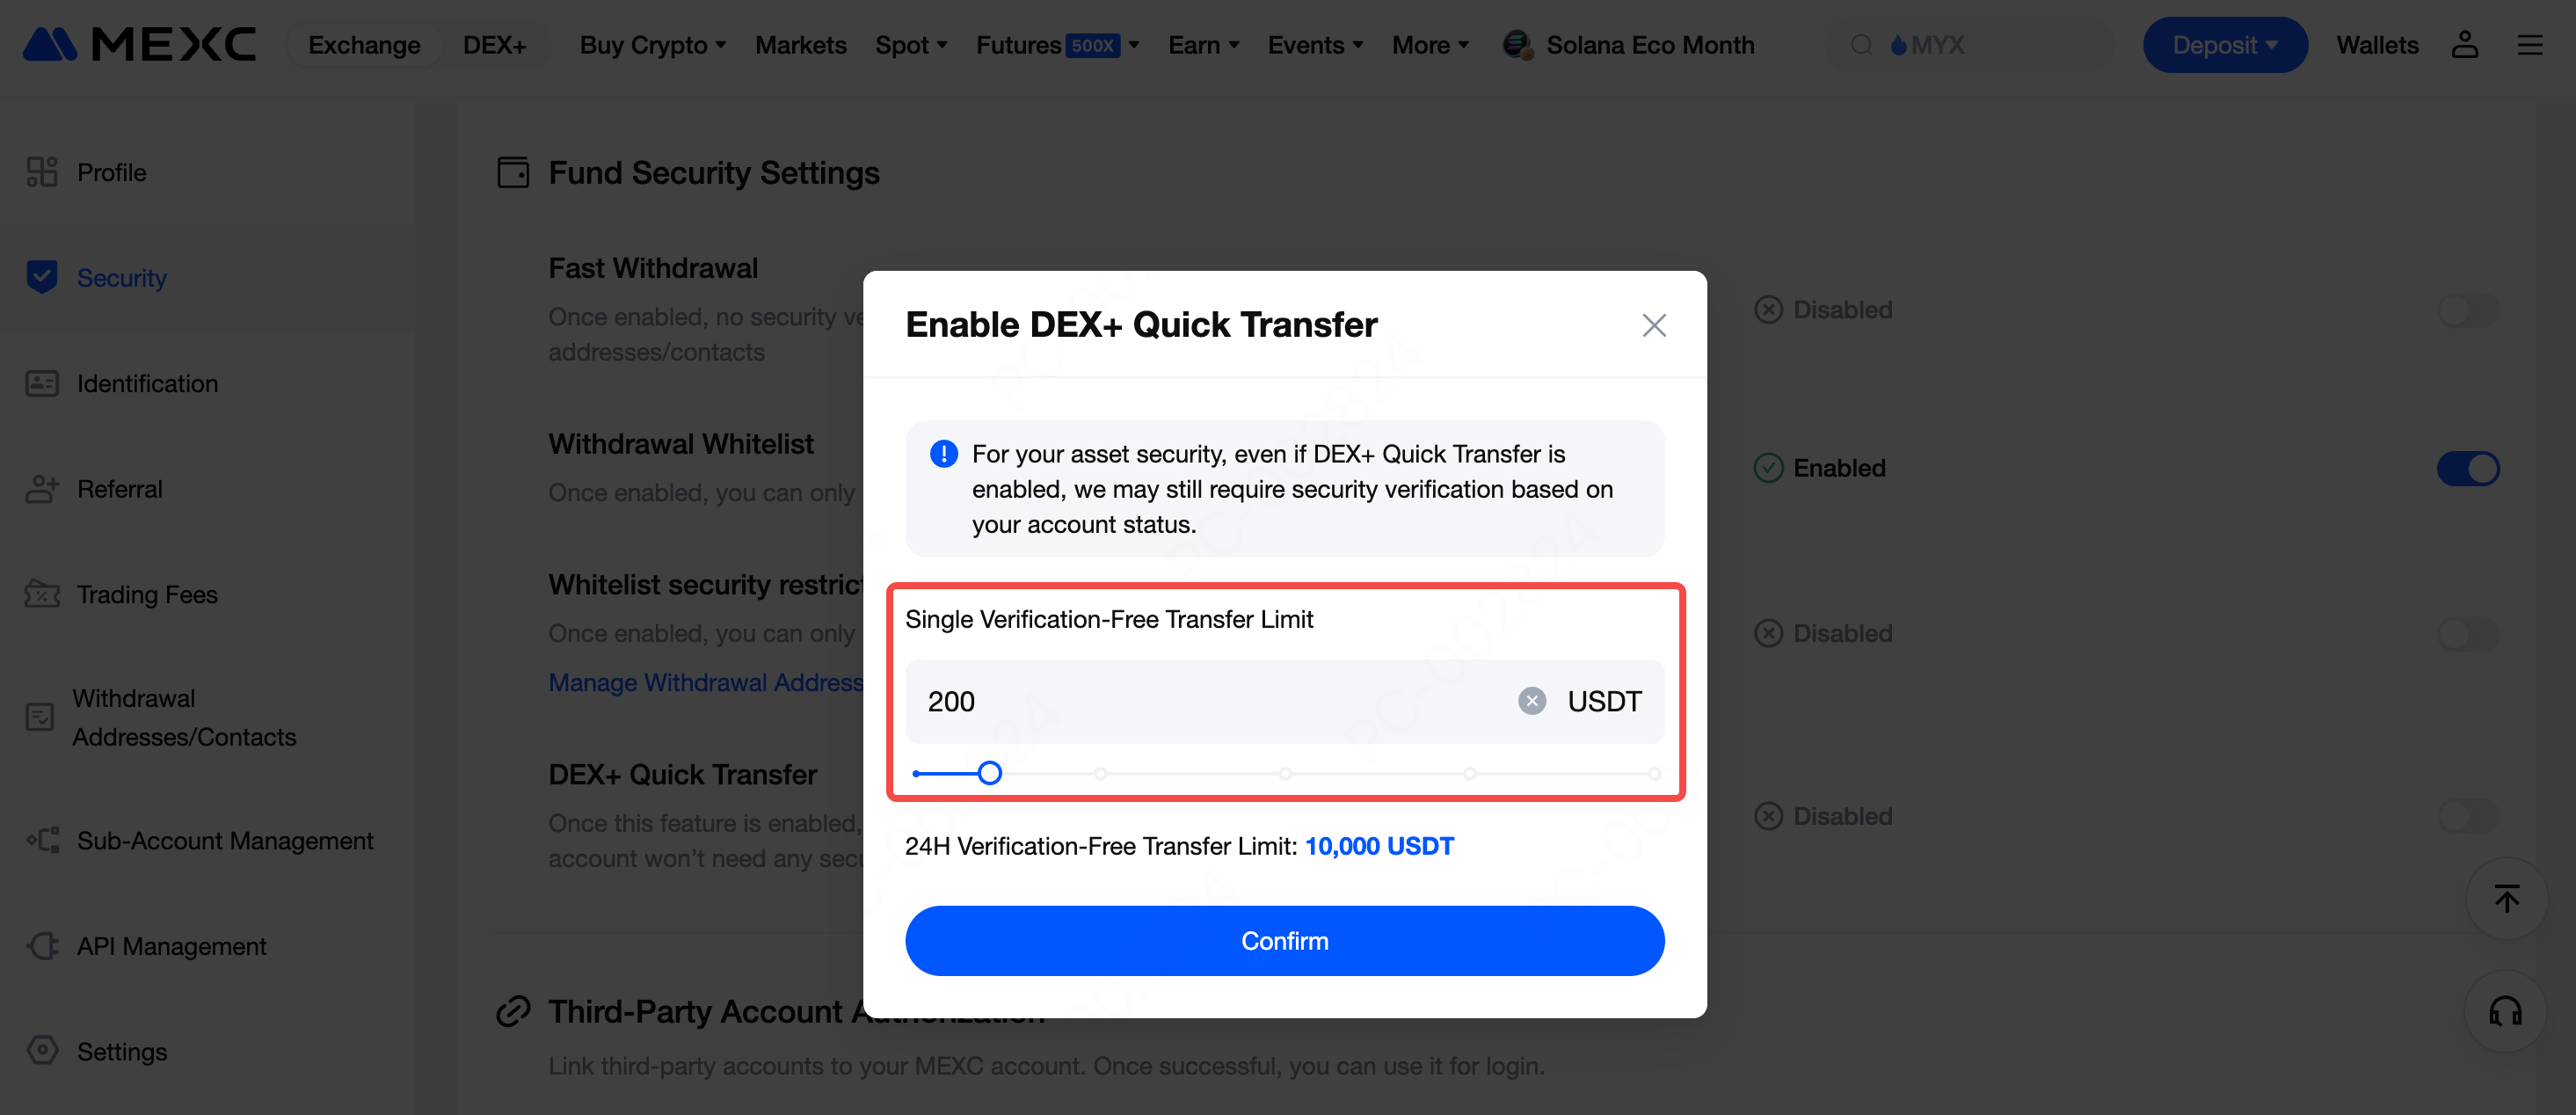The height and width of the screenshot is (1115, 2576).
Task: Toggle the DEX+ Quick Transfer switch
Action: [x=2467, y=816]
